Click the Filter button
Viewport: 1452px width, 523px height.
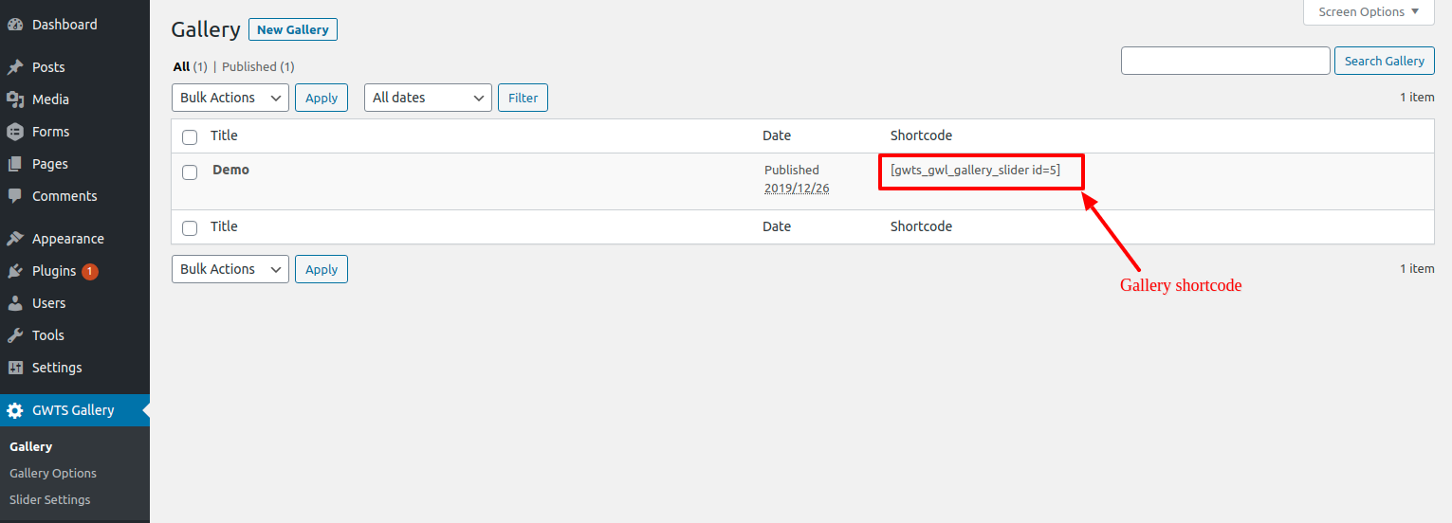pyautogui.click(x=523, y=98)
